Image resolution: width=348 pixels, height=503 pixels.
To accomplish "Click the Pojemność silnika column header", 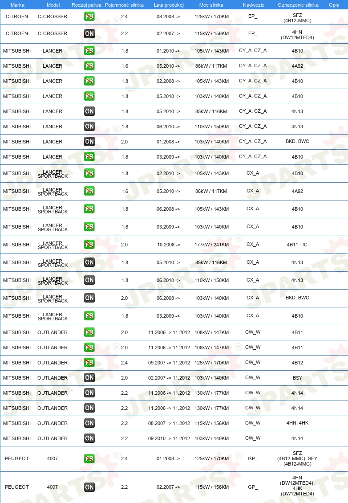I will (124, 5).
